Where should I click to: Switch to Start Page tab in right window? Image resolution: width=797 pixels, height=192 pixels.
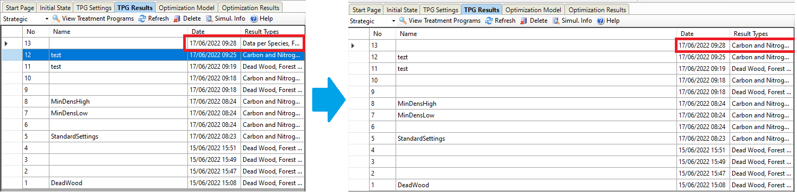coord(367,10)
